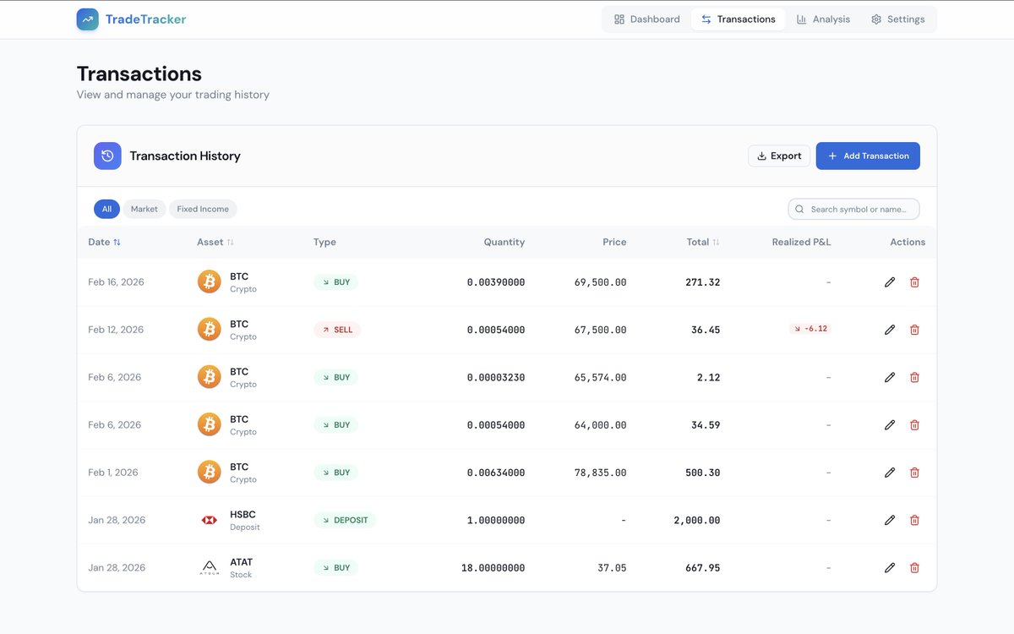Edit the Feb 12 BTC sell transaction

890,330
